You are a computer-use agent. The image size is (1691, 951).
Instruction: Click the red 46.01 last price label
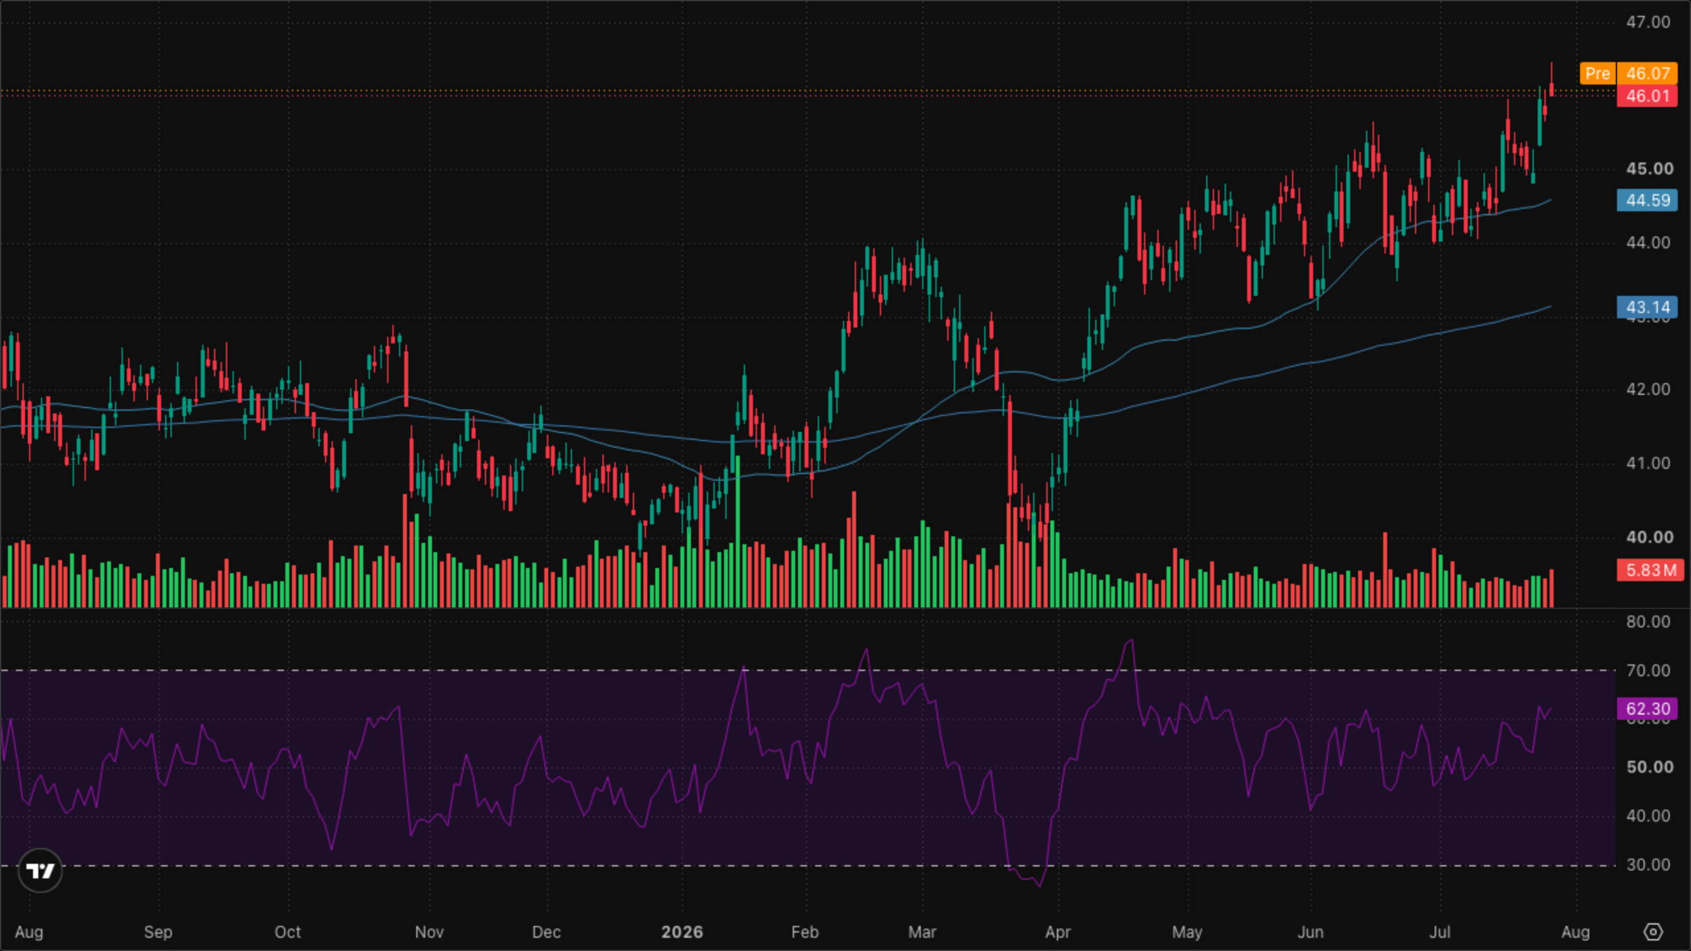[1647, 96]
